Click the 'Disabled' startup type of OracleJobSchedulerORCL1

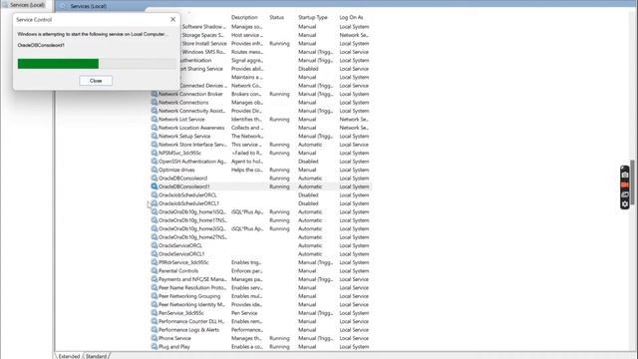308,203
